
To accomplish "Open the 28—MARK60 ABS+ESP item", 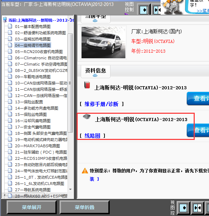I will (41, 196).
